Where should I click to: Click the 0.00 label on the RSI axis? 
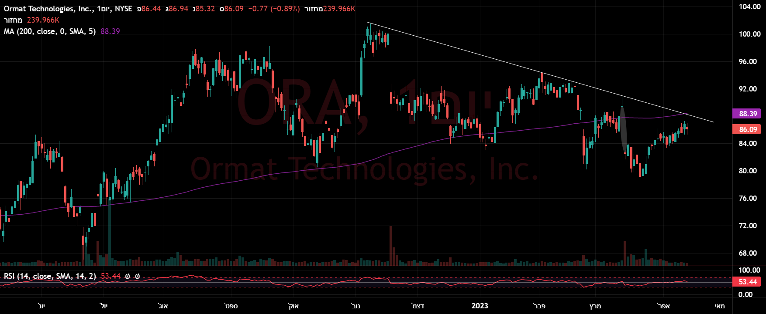coord(745,294)
